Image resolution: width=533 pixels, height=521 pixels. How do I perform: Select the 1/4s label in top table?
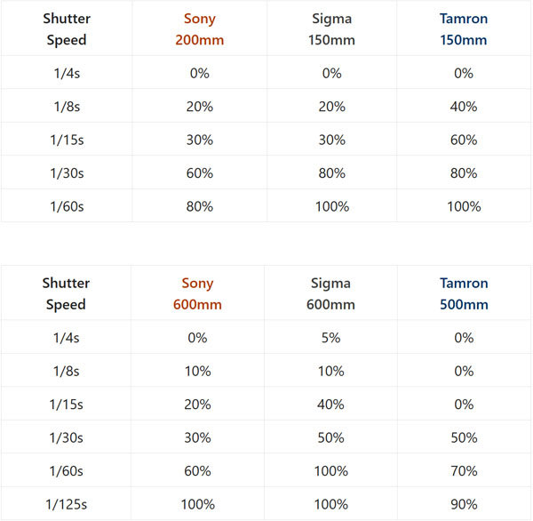pos(67,73)
